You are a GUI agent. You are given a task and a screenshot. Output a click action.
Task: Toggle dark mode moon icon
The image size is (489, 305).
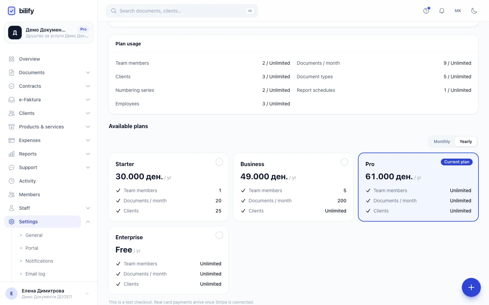tap(474, 11)
